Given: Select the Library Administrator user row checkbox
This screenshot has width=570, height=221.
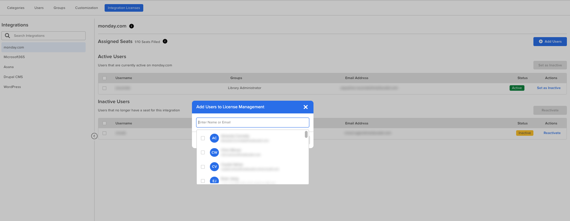Looking at the screenshot, I should click(105, 88).
